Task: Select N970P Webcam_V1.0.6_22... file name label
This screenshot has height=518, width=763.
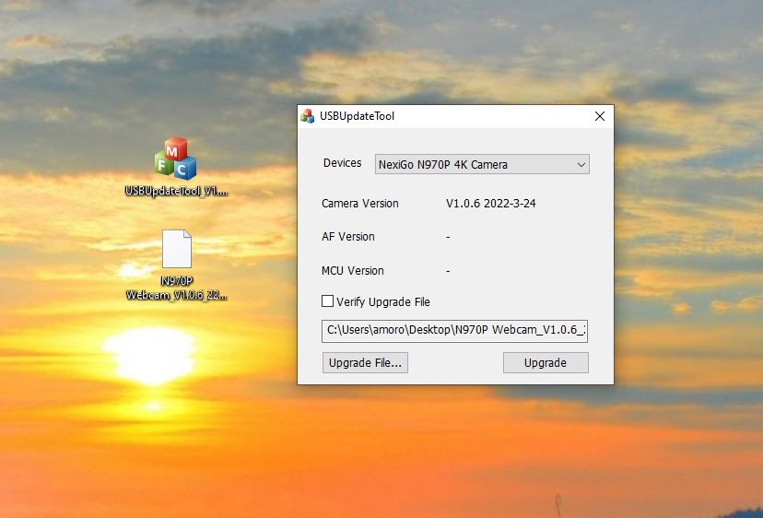Action: [x=176, y=288]
